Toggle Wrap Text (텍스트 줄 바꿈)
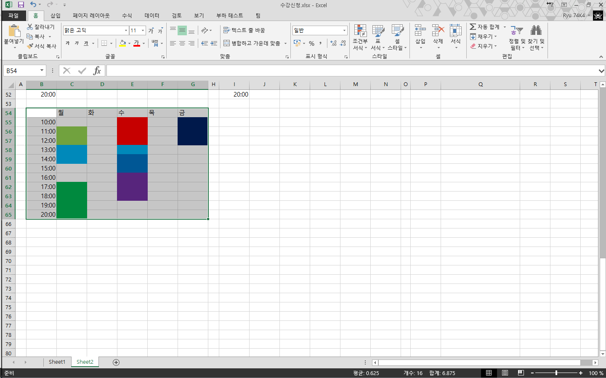This screenshot has width=606, height=378. coord(244,30)
